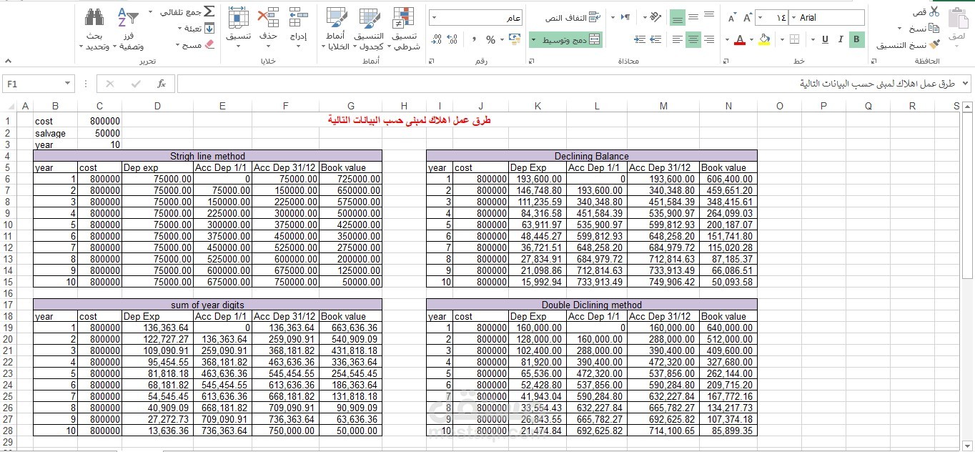
Task: Toggle Bold formatting button
Action: tap(856, 39)
